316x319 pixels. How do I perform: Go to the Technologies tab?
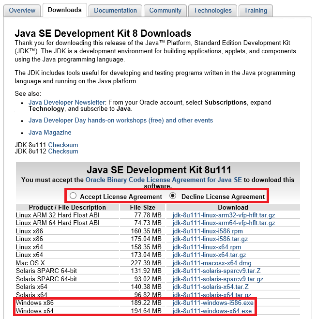coord(212,10)
